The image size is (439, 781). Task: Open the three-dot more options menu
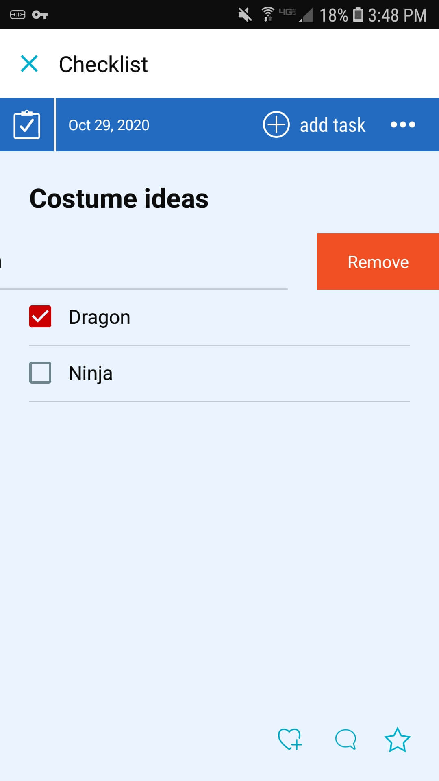click(x=403, y=124)
